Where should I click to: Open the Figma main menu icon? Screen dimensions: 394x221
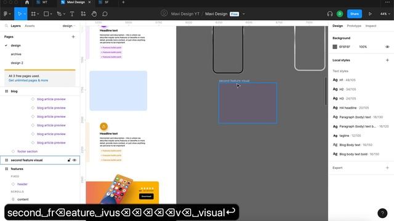[6, 14]
